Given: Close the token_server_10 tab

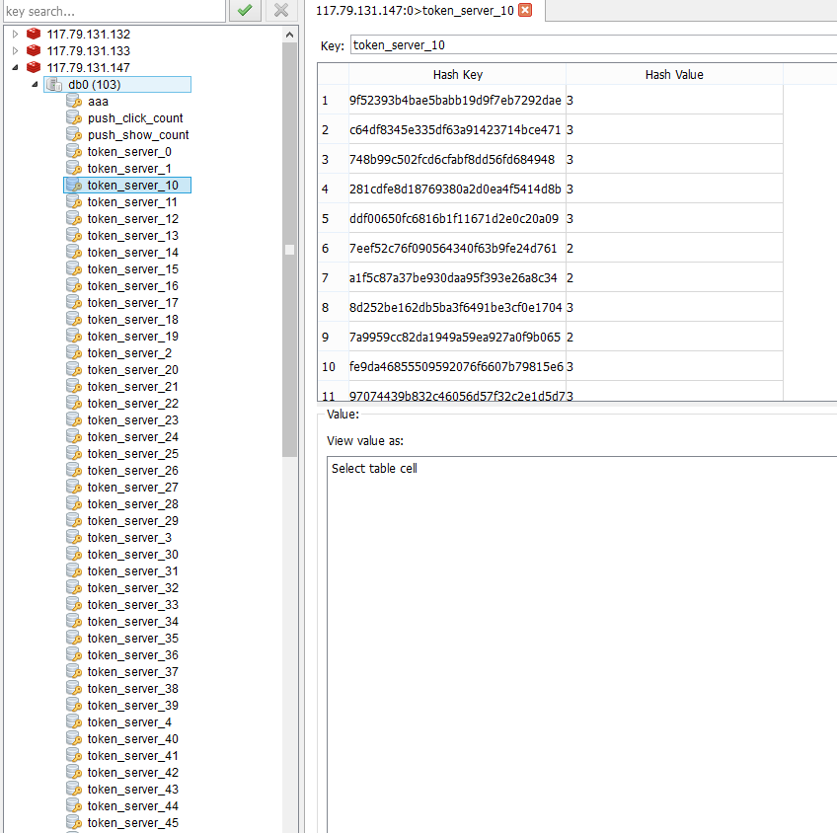Looking at the screenshot, I should pyautogui.click(x=525, y=10).
